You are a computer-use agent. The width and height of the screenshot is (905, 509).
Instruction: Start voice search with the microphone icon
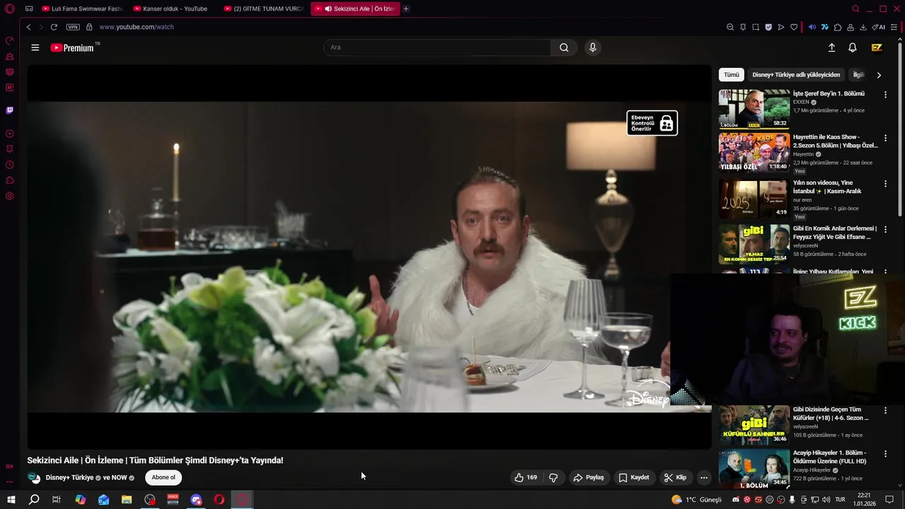592,47
